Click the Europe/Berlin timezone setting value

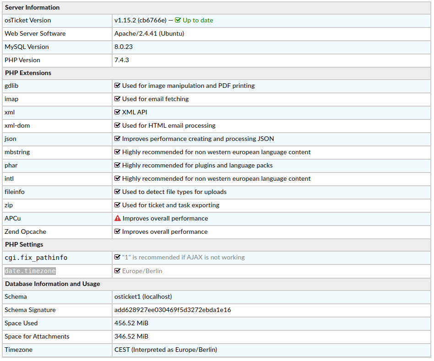[x=142, y=271]
